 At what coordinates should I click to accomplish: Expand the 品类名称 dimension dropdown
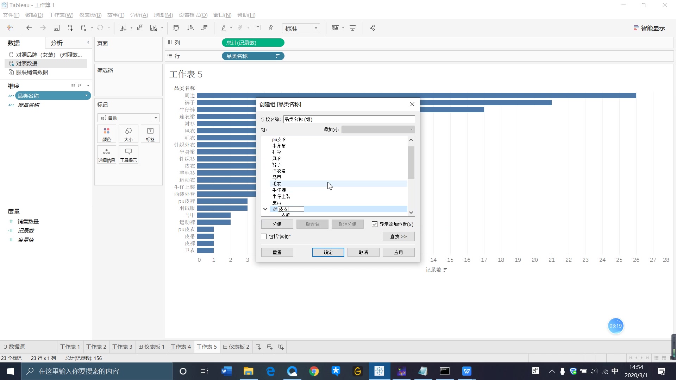(86, 95)
